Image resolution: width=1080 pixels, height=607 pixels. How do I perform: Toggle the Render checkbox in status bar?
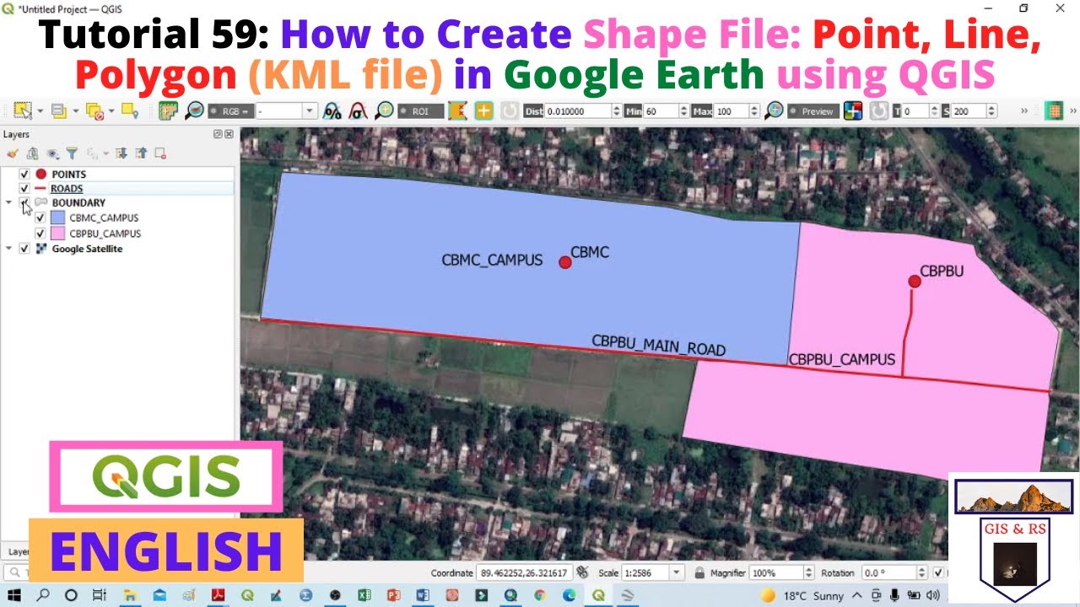coord(937,572)
